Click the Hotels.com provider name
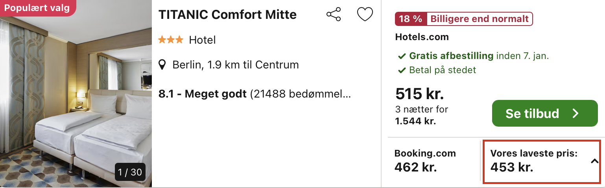The width and height of the screenshot is (605, 188). (422, 37)
